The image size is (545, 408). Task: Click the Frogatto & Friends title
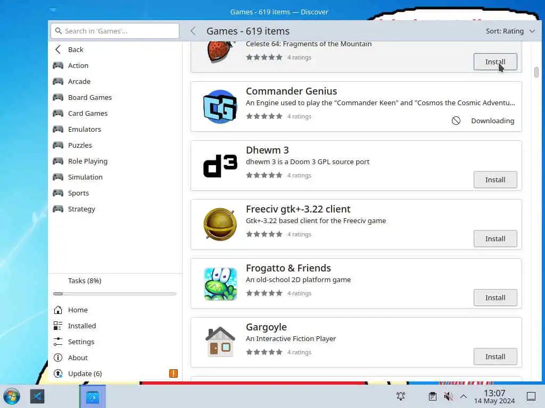point(288,268)
